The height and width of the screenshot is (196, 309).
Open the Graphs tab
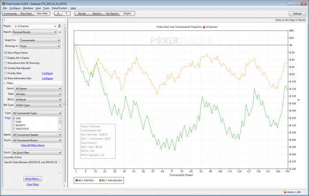[x=127, y=13]
